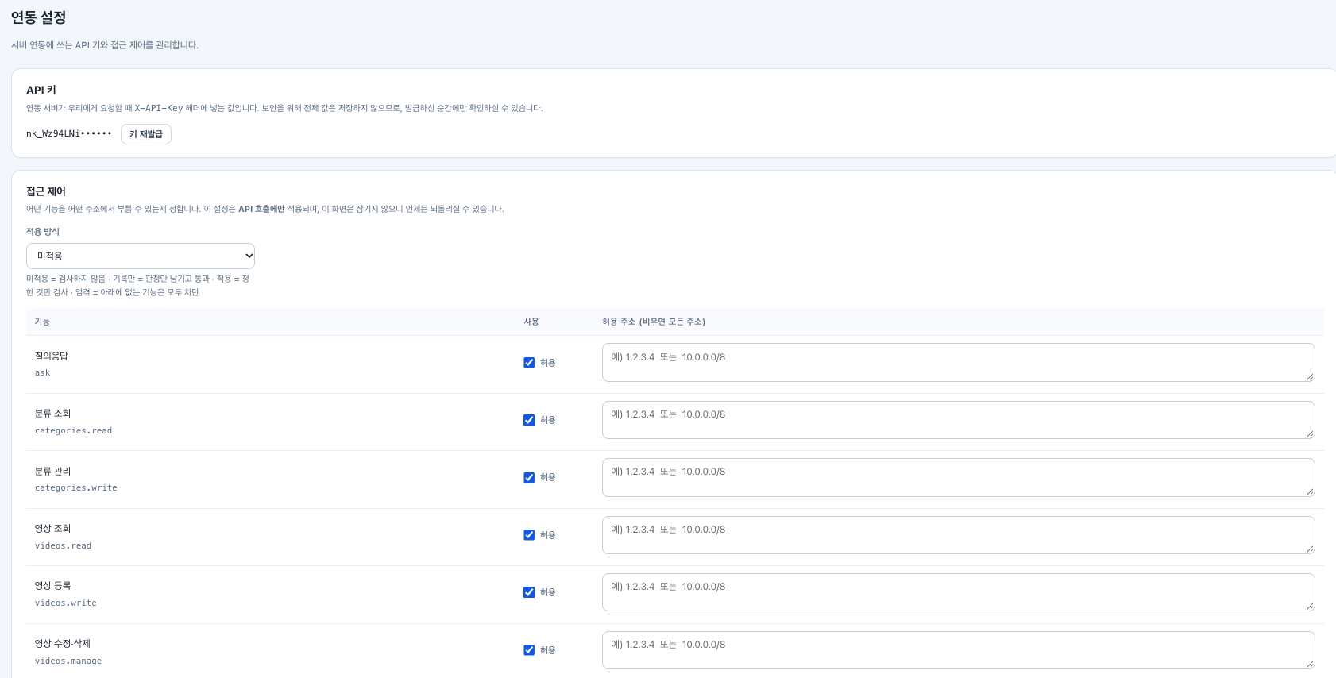The width and height of the screenshot is (1336, 678).
Task: Open the 적용 방식 dropdown
Action: pyautogui.click(x=141, y=256)
